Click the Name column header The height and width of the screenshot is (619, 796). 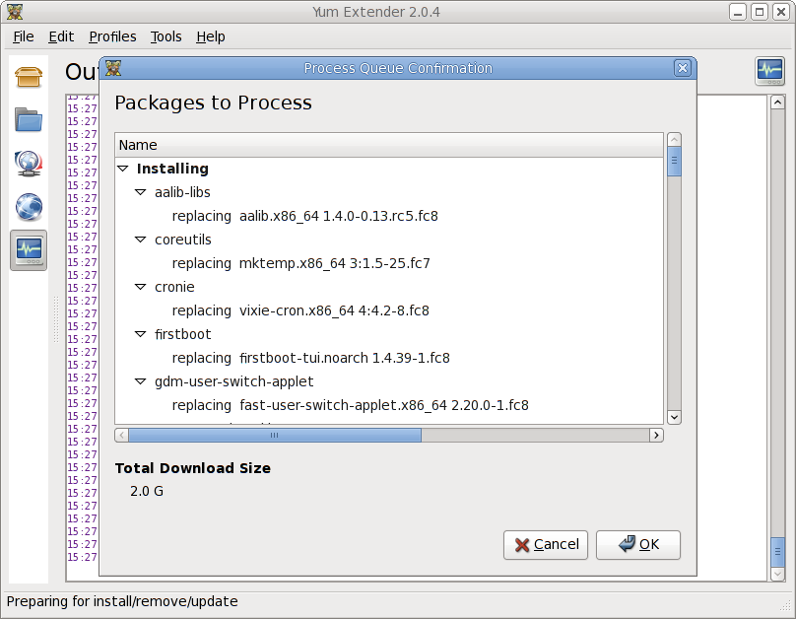point(389,145)
